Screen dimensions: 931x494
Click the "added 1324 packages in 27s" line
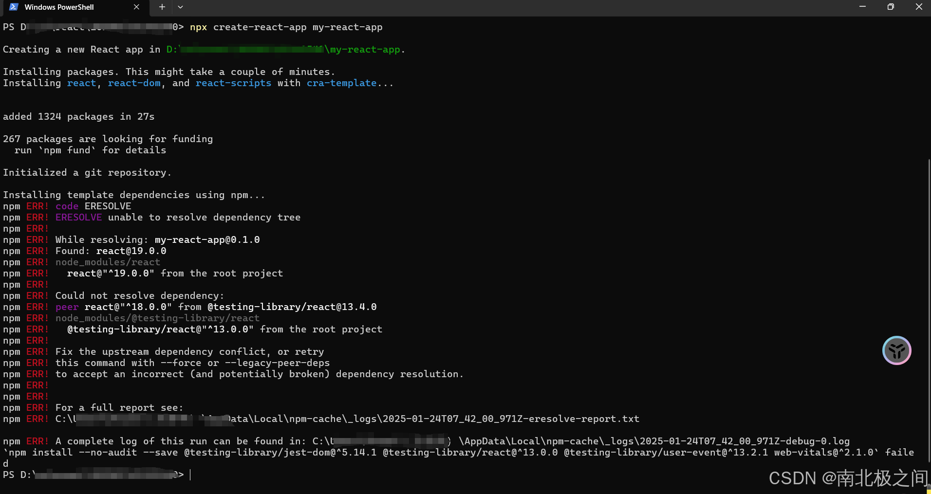tap(78, 117)
